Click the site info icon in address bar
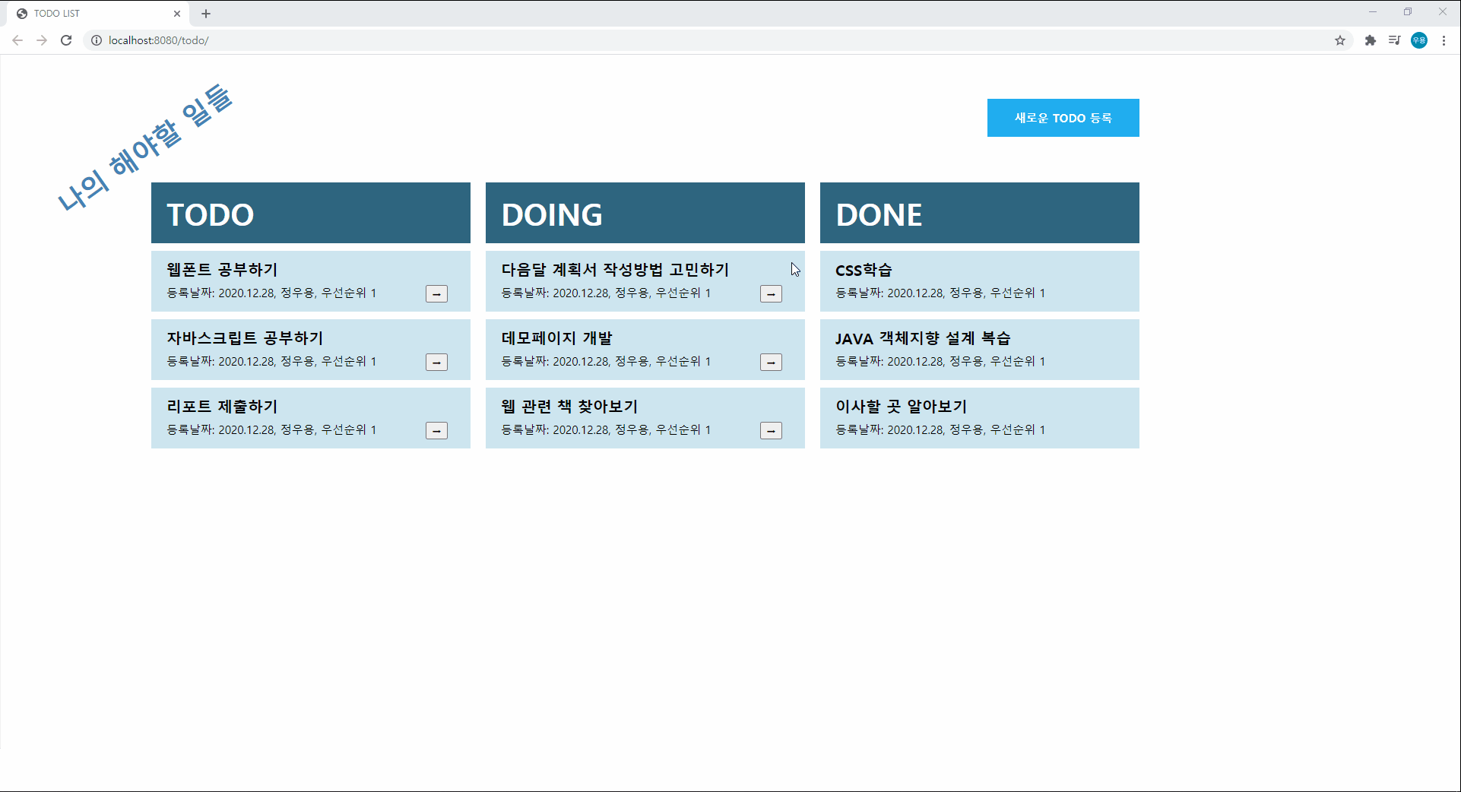Screen dimensions: 1461x792 point(96,40)
